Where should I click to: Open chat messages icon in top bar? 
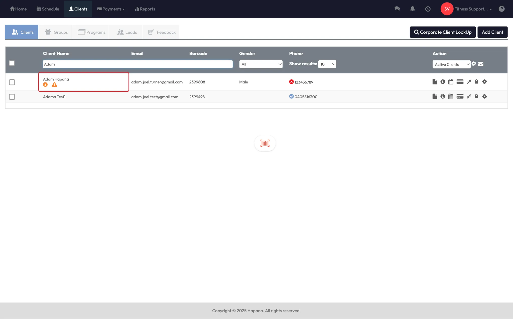click(397, 9)
